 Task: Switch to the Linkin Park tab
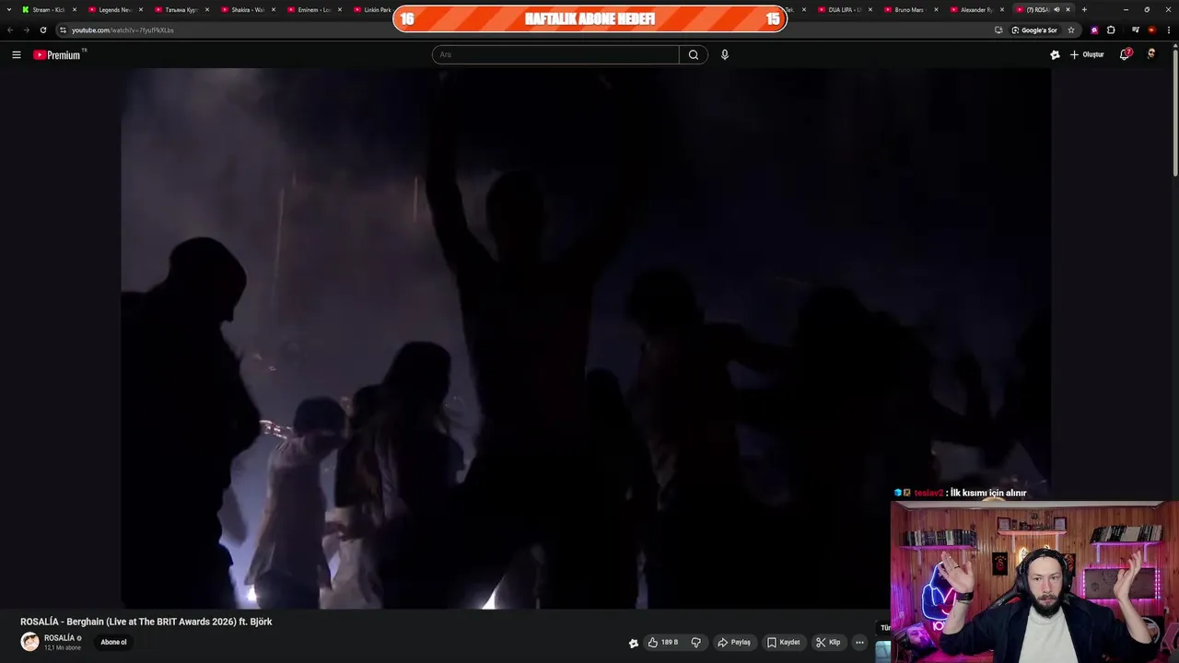(x=373, y=9)
